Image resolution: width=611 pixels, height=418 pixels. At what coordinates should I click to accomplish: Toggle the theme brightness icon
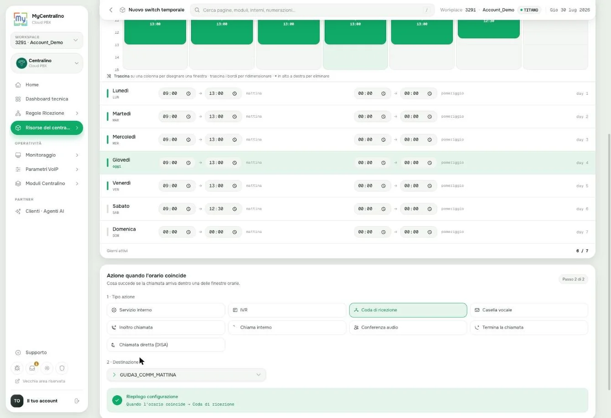click(x=47, y=368)
